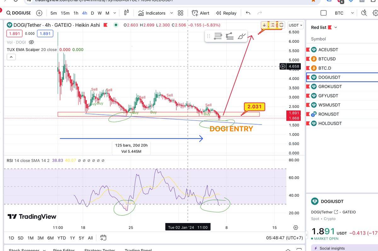
Task: Set date range to 3M
Action: pos(40,238)
